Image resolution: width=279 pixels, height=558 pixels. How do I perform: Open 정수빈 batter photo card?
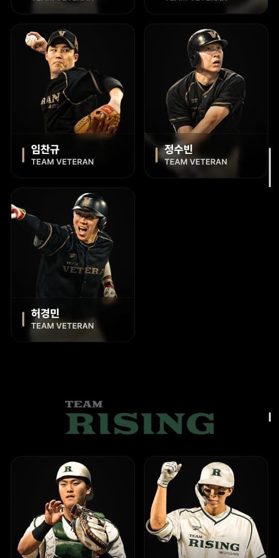tap(206, 101)
